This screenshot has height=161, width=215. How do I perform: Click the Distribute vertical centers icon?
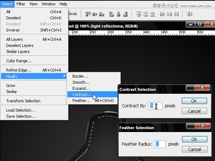[145, 14]
